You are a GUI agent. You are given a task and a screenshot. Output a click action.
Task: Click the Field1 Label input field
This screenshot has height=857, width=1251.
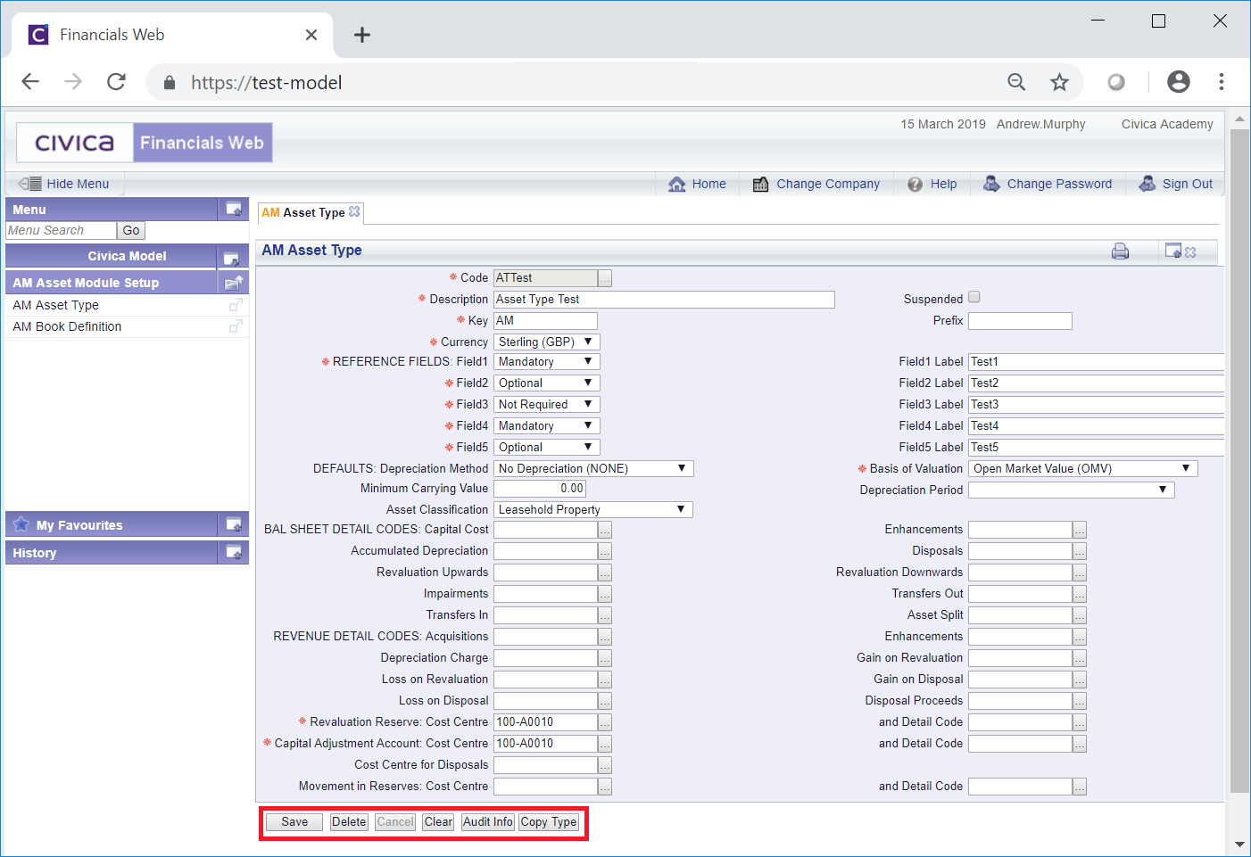1096,362
